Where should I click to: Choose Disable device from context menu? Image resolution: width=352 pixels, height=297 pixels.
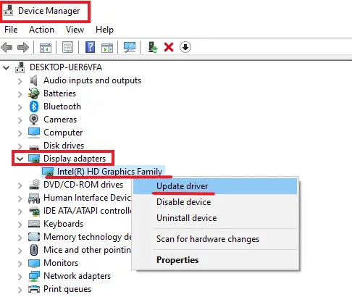215,202
